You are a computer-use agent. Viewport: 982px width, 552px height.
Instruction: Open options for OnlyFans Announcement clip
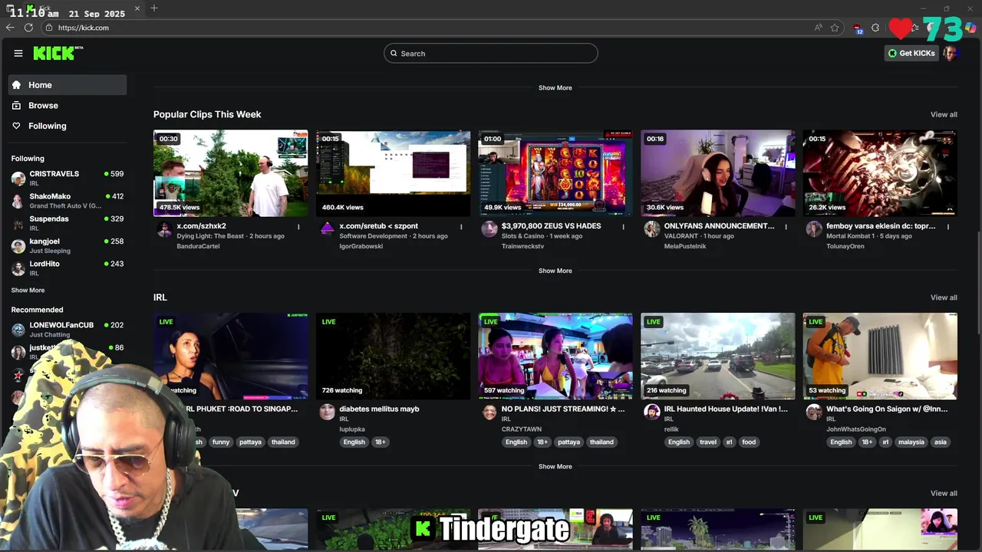786,227
